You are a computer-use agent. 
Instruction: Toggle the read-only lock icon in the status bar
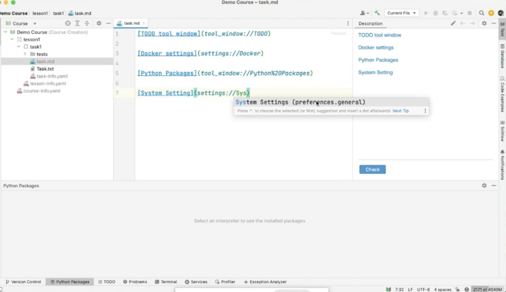[x=458, y=289]
